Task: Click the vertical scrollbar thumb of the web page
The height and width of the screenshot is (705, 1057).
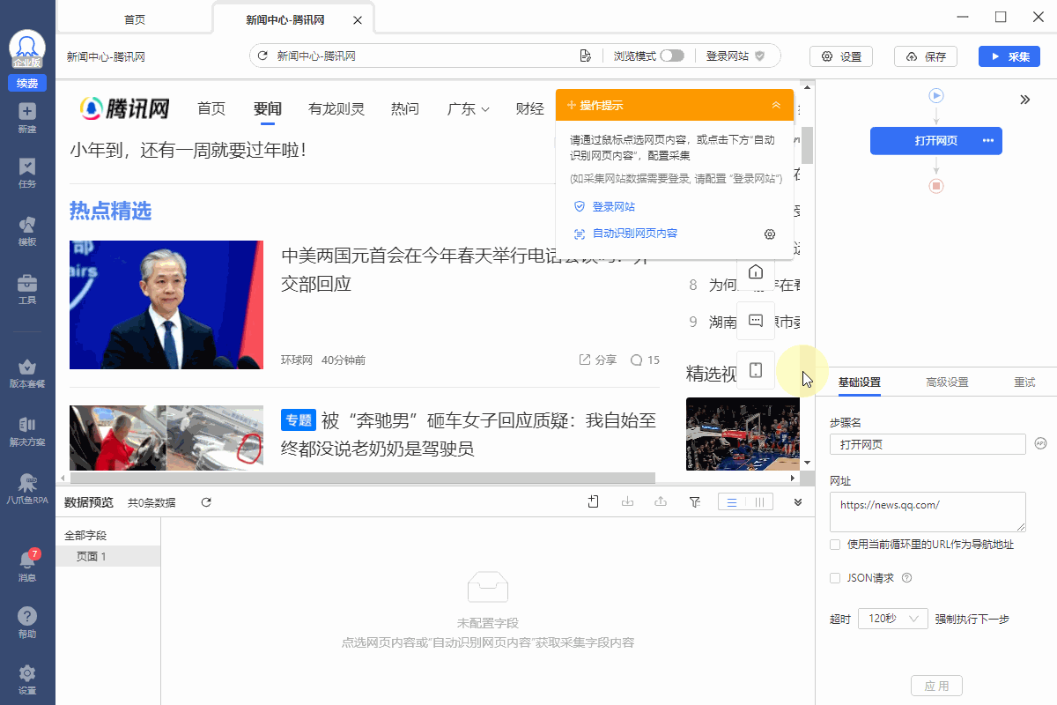Action: tap(807, 145)
